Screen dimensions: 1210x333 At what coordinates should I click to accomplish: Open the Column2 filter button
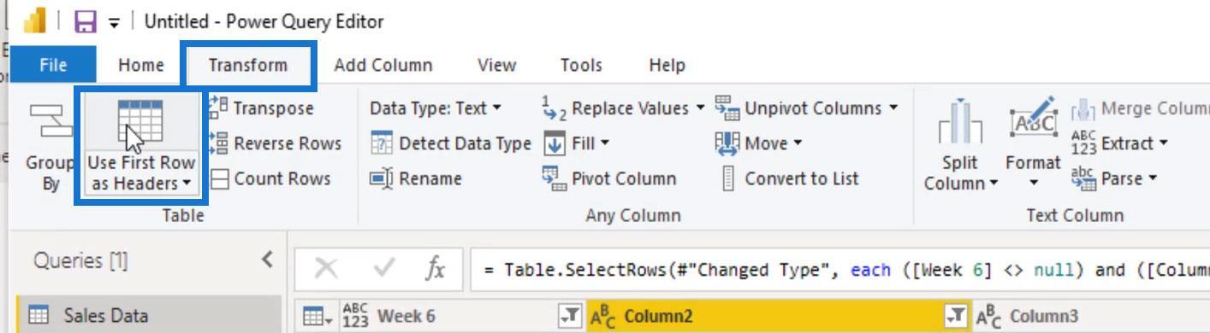[956, 316]
